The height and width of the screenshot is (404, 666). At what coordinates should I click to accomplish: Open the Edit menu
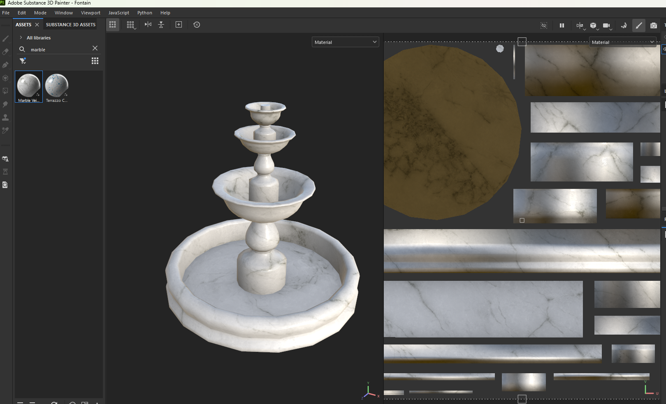click(x=22, y=13)
